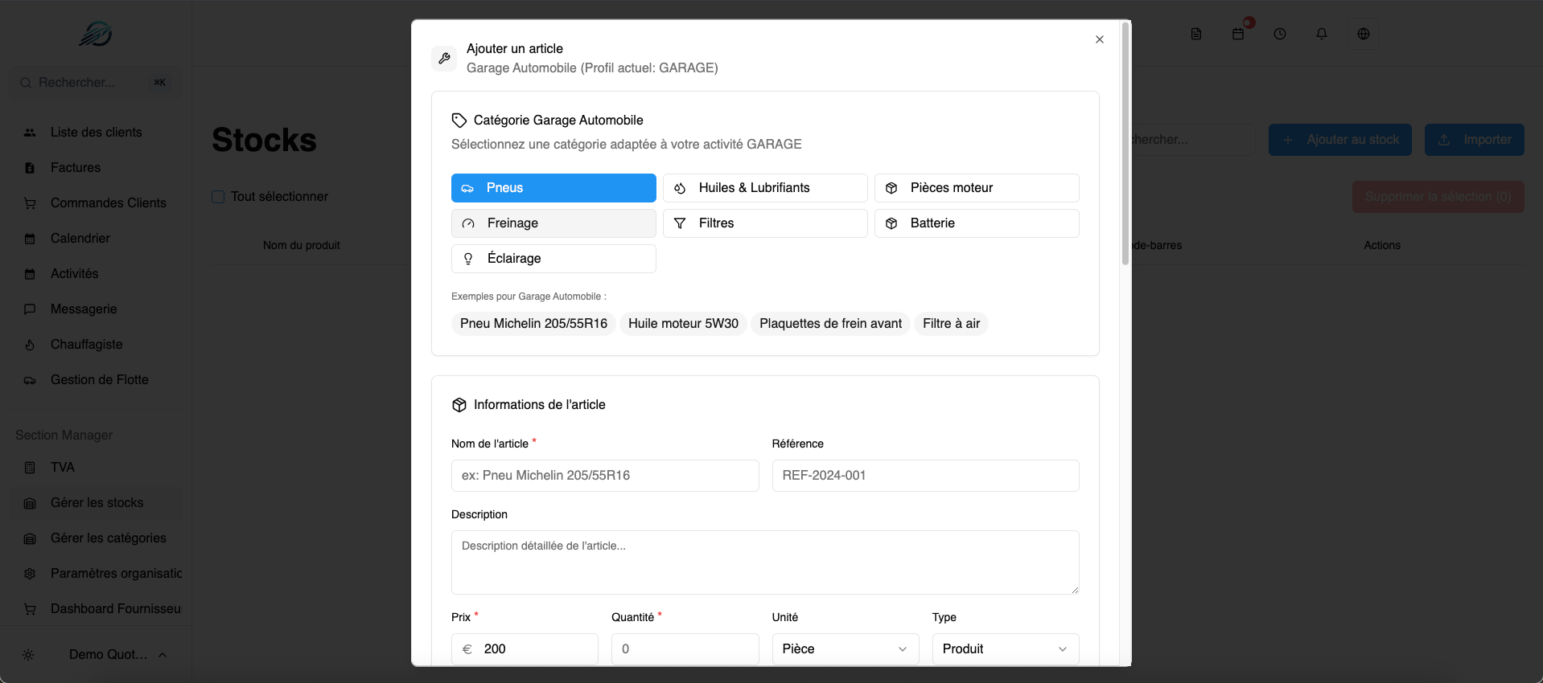Click the car icon on the Pneus button
This screenshot has height=683, width=1543.
point(467,188)
